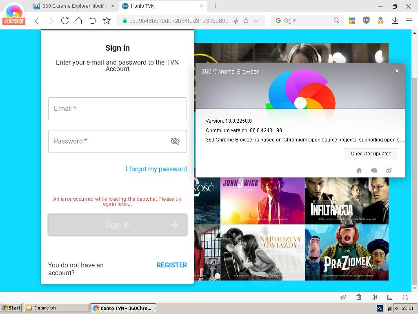Click the browser Forward arrow
Image resolution: width=418 pixels, height=314 pixels.
51,20
